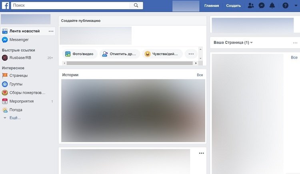Image resolution: width=300 pixels, height=174 pixels.
Task: View all stories via Все link
Action: (x=200, y=75)
